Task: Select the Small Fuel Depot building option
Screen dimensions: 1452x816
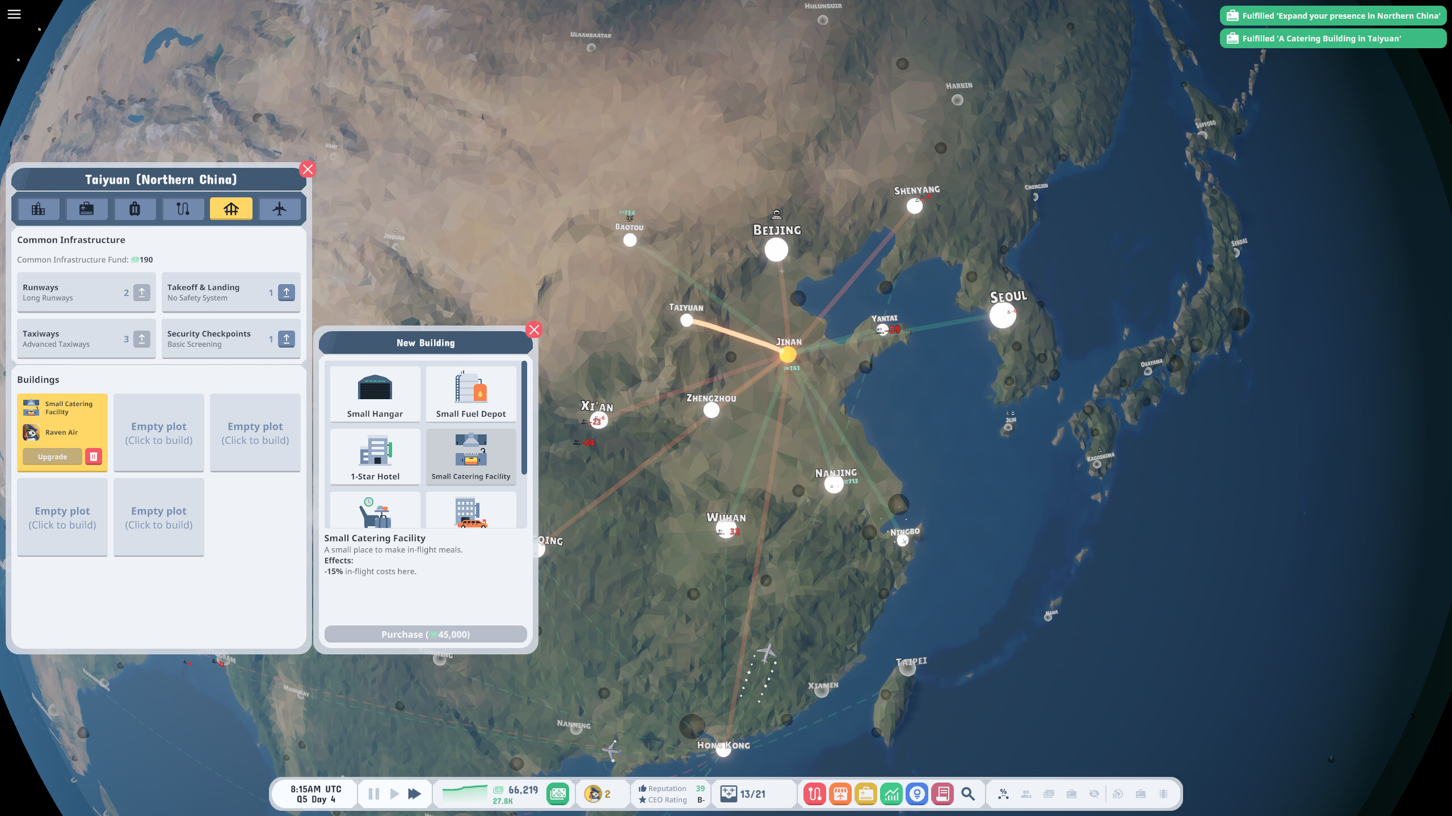Action: (x=471, y=394)
